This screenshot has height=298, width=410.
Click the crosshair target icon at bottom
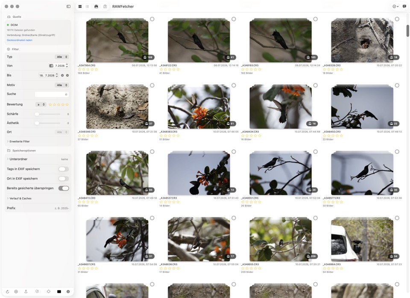click(x=48, y=292)
